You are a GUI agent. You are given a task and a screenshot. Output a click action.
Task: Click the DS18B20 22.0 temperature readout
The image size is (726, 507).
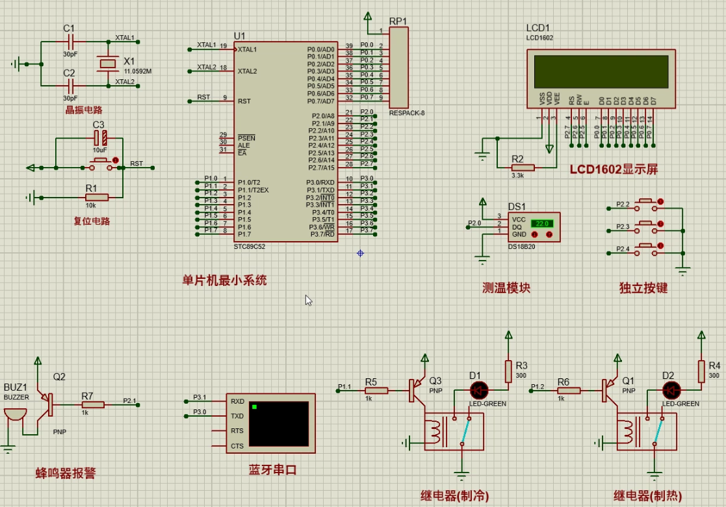tap(542, 223)
